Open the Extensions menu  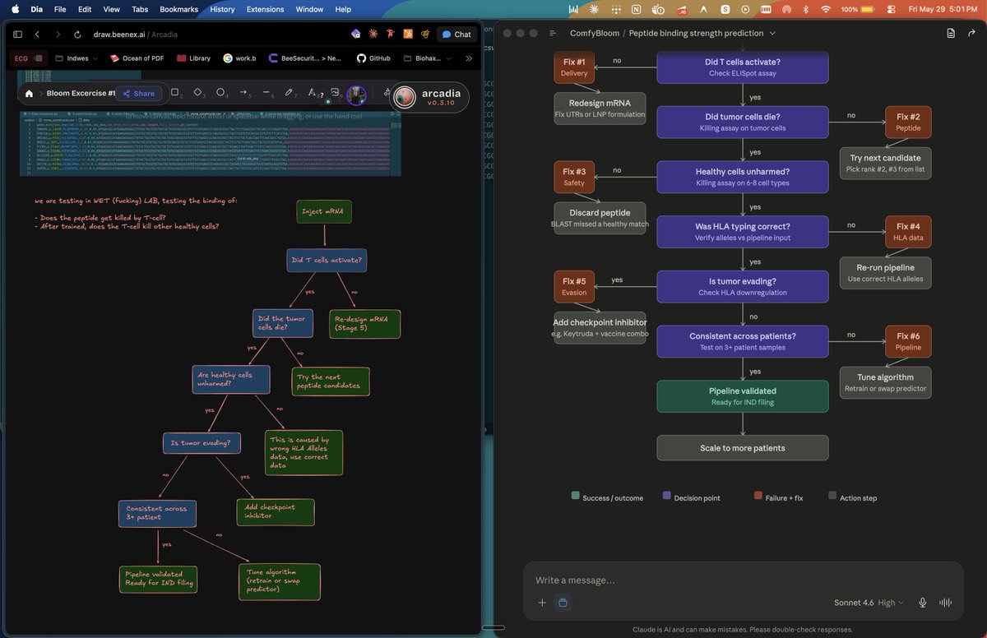(266, 9)
